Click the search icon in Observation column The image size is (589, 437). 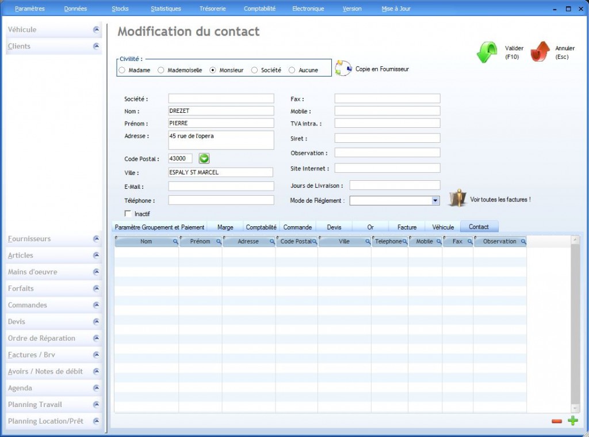(523, 241)
